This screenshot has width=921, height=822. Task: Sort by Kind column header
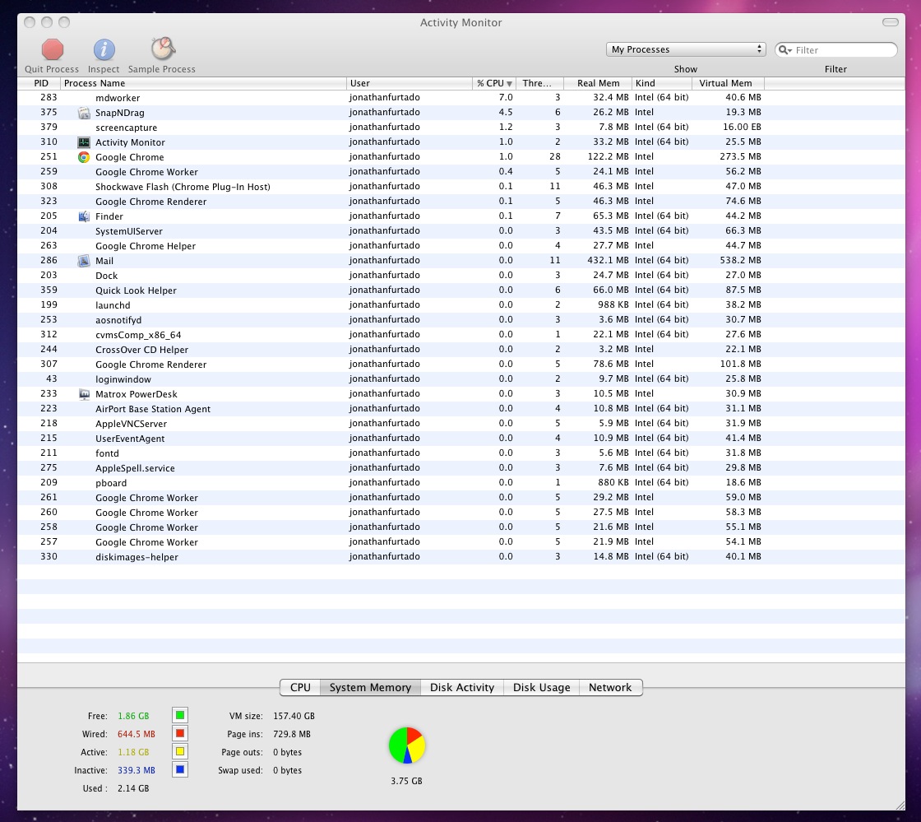(x=662, y=83)
